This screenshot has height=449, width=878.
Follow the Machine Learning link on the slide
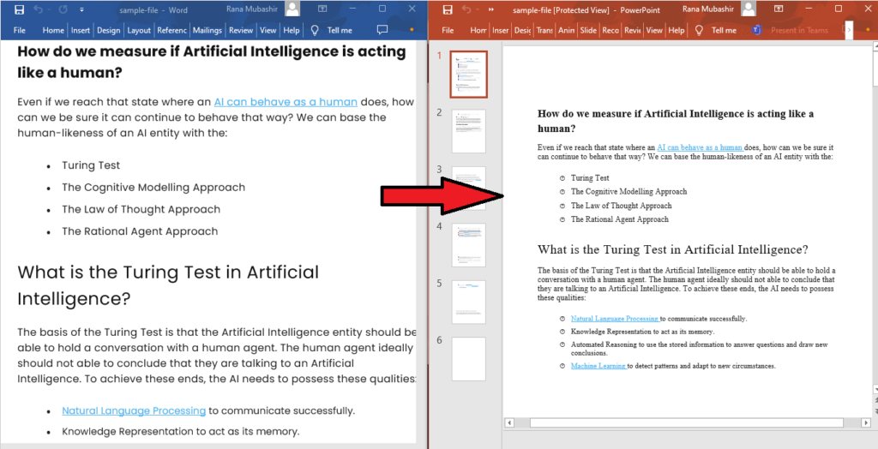point(598,366)
